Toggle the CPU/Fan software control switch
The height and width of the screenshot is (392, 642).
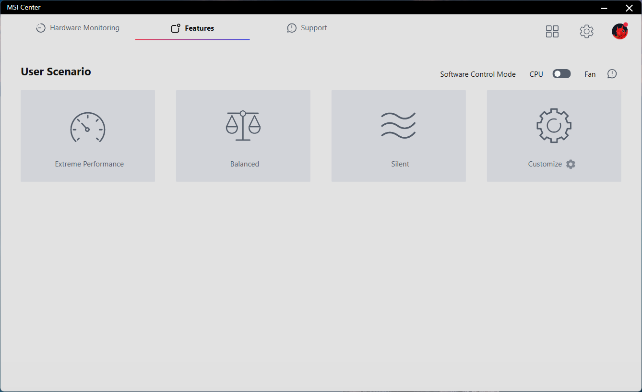[x=561, y=74]
